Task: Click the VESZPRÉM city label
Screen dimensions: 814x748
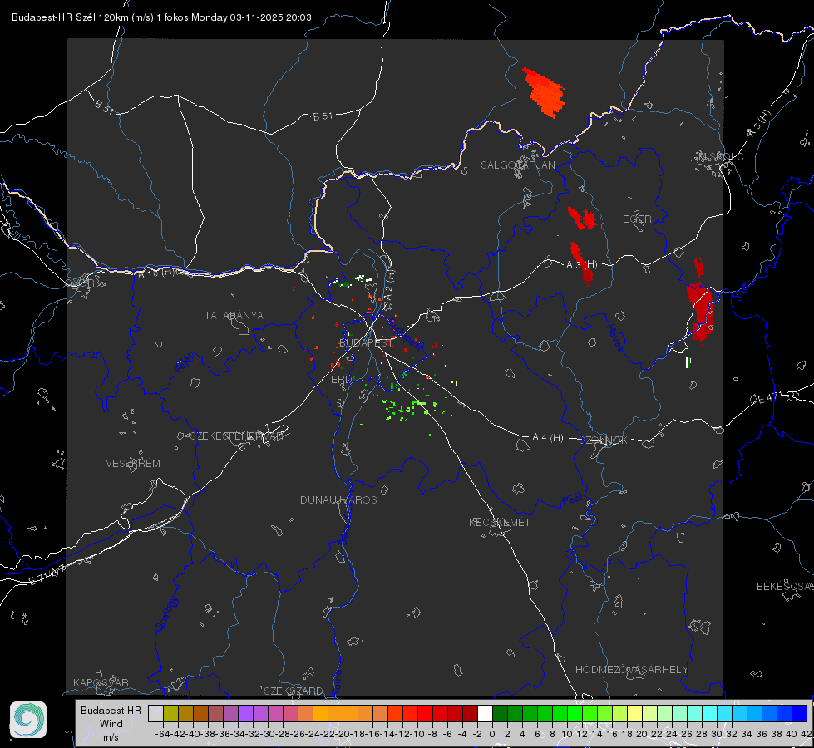Action: pos(133,464)
